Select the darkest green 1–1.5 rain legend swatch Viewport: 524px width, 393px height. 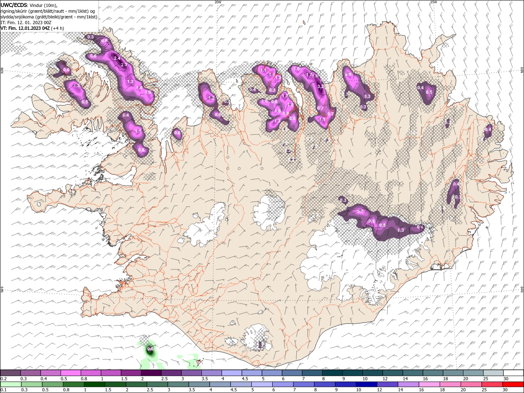(94, 384)
